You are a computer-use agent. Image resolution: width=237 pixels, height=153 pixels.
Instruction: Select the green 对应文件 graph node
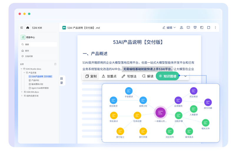click(170, 131)
